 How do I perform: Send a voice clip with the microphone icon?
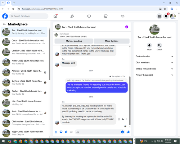[x=56, y=132]
